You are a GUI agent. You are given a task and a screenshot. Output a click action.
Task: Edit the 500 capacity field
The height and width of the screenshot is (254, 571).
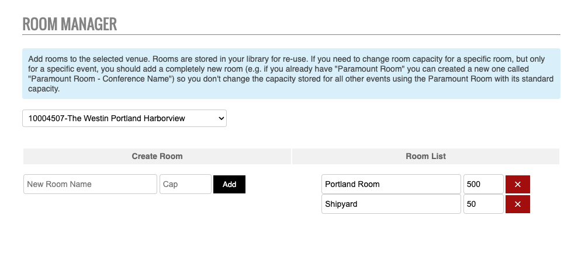point(483,184)
